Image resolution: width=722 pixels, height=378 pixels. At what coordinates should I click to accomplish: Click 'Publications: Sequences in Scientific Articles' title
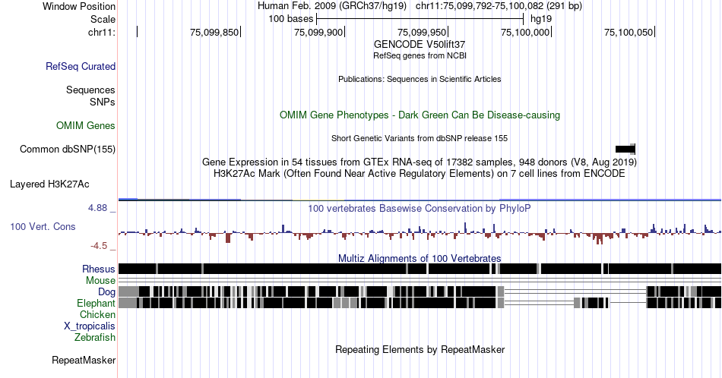click(420, 79)
